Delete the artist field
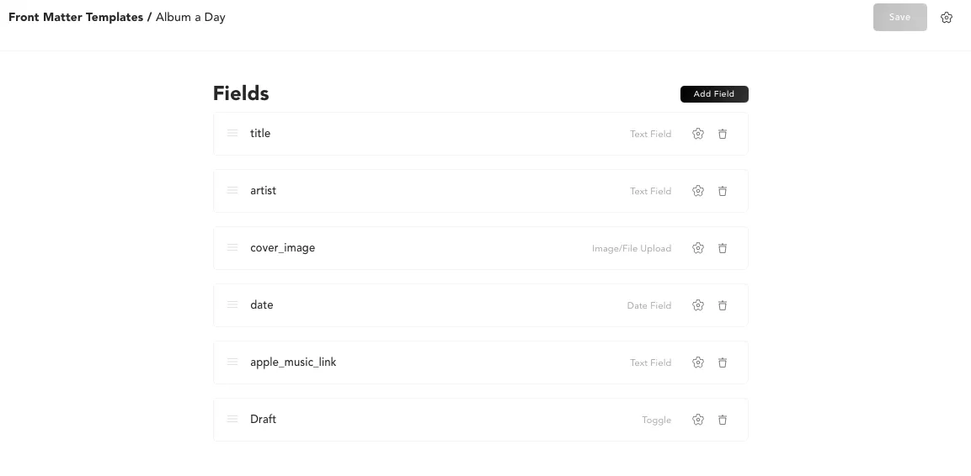This screenshot has height=476, width=971. (x=723, y=191)
